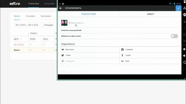Share to Foursquare

[x=90, y=61]
